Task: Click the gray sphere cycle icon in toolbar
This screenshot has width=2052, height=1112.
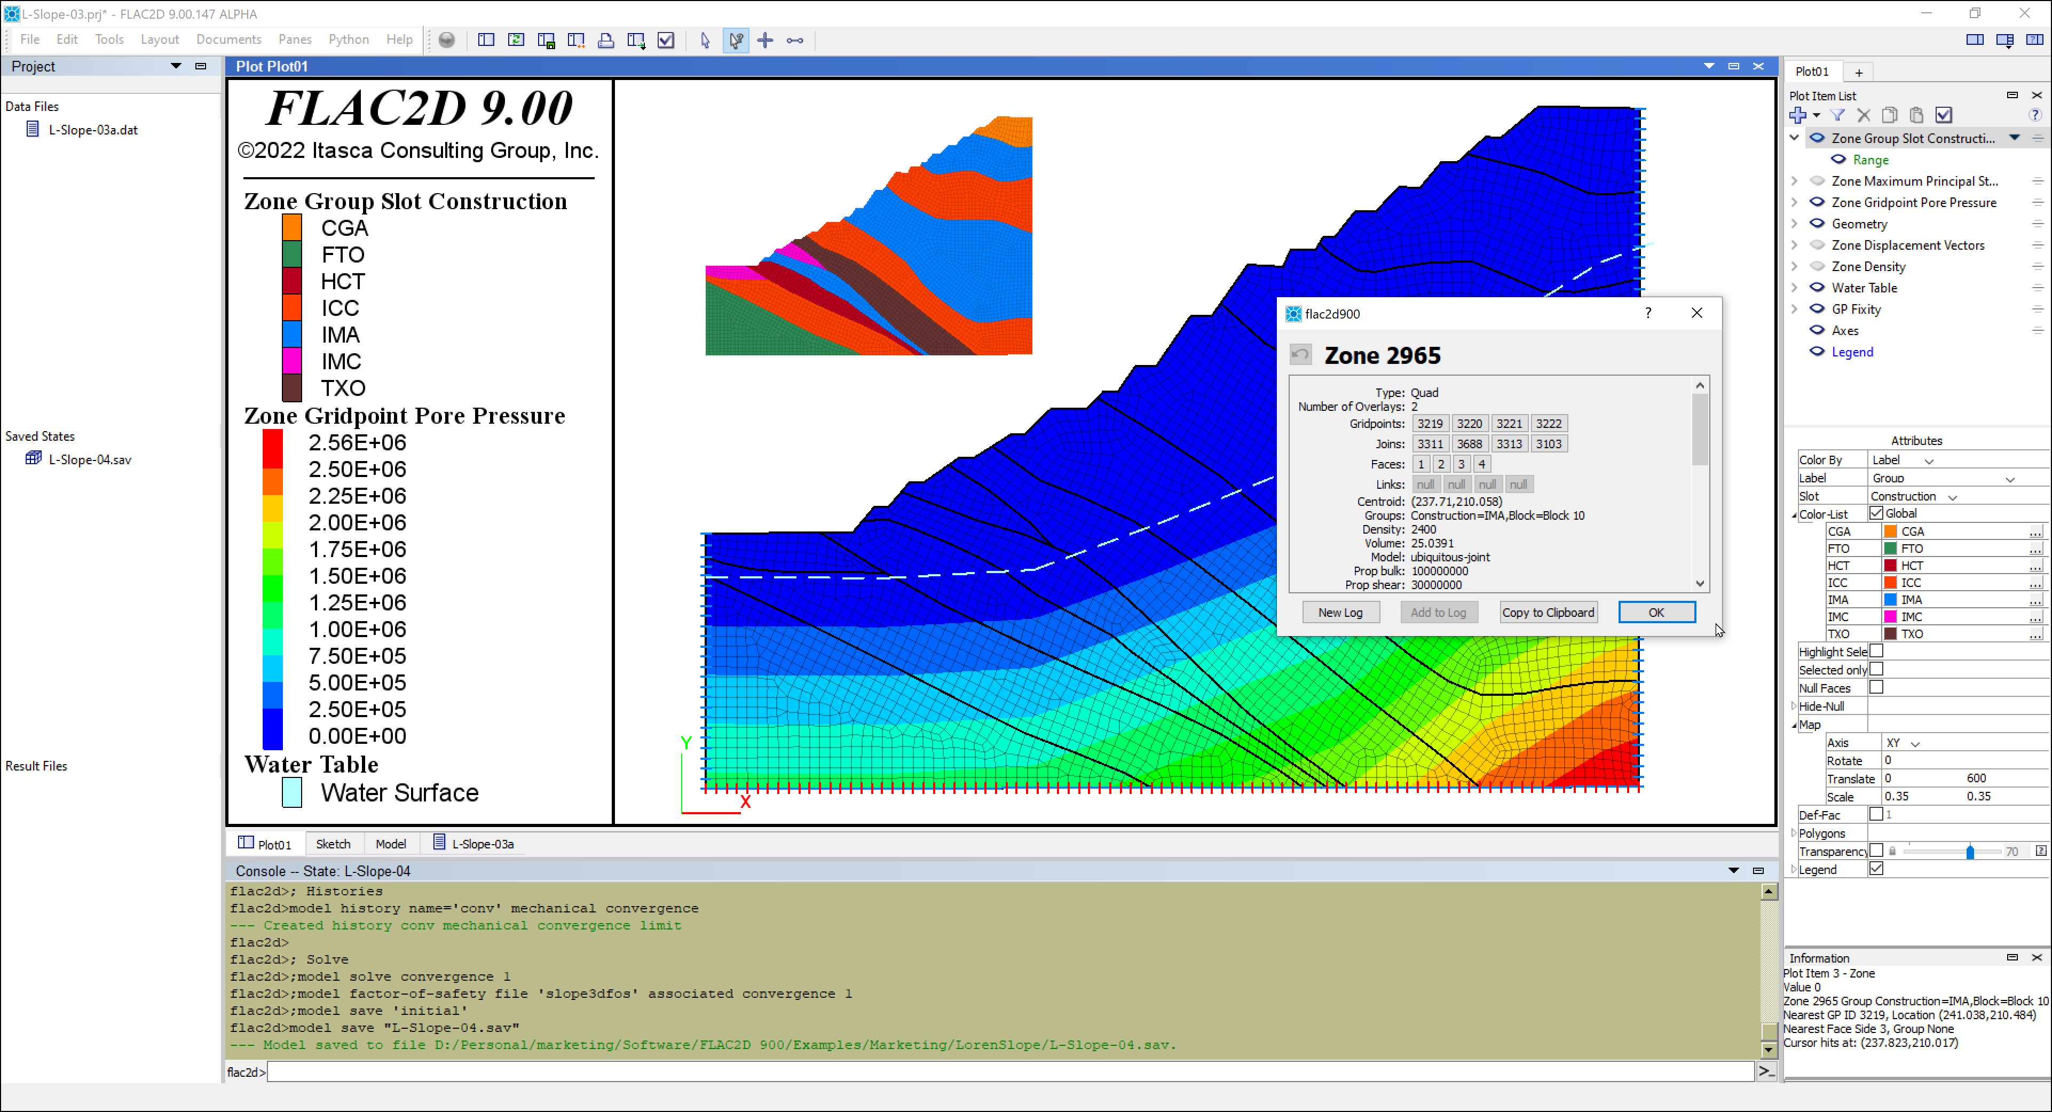Action: [x=447, y=40]
